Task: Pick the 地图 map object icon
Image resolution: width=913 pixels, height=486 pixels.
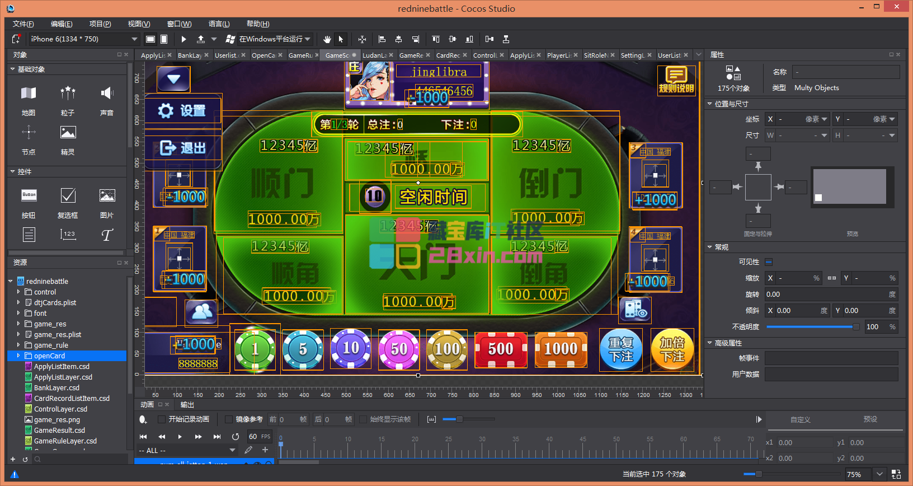Action: [x=29, y=94]
